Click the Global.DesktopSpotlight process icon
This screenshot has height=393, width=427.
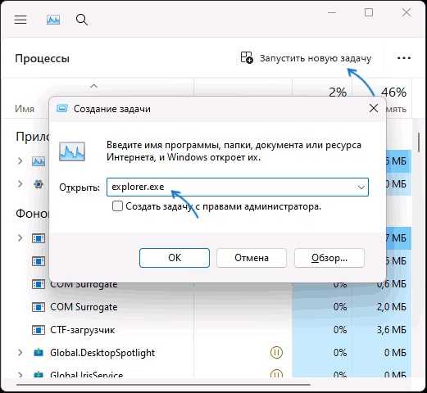pos(39,353)
